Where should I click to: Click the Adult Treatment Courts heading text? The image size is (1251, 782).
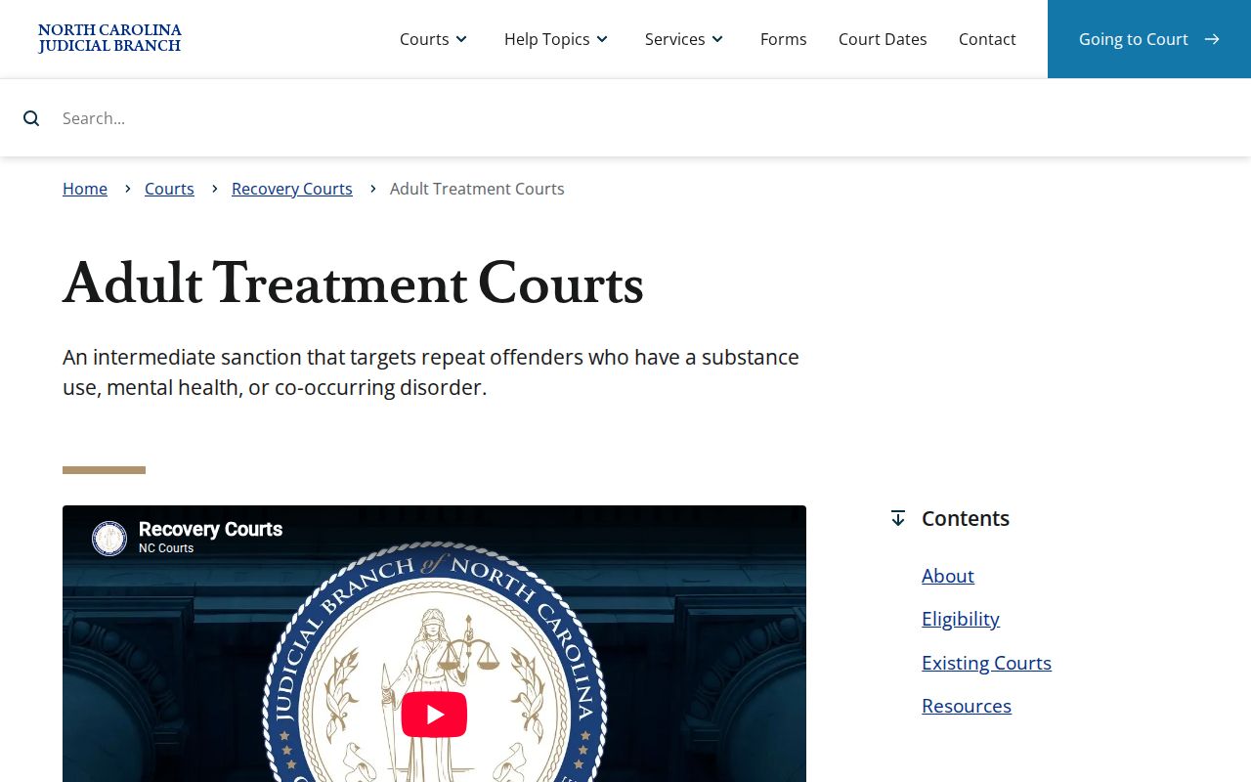pyautogui.click(x=353, y=284)
